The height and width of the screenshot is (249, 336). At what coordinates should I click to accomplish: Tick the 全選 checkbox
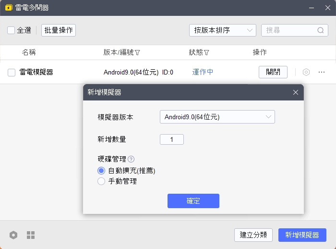(11, 30)
